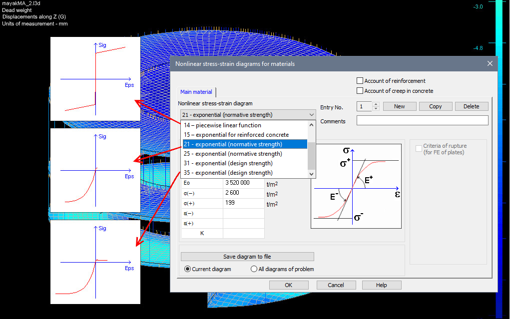This screenshot has height=319, width=510.
Task: Click the Copy button
Action: click(x=435, y=106)
